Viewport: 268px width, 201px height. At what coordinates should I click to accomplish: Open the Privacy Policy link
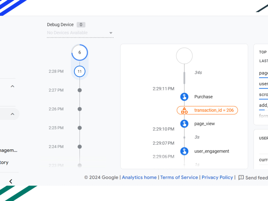click(217, 177)
